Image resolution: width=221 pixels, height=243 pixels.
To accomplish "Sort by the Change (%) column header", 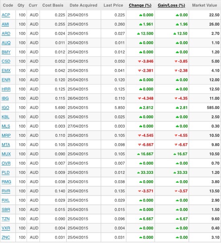I will tap(140, 5).
